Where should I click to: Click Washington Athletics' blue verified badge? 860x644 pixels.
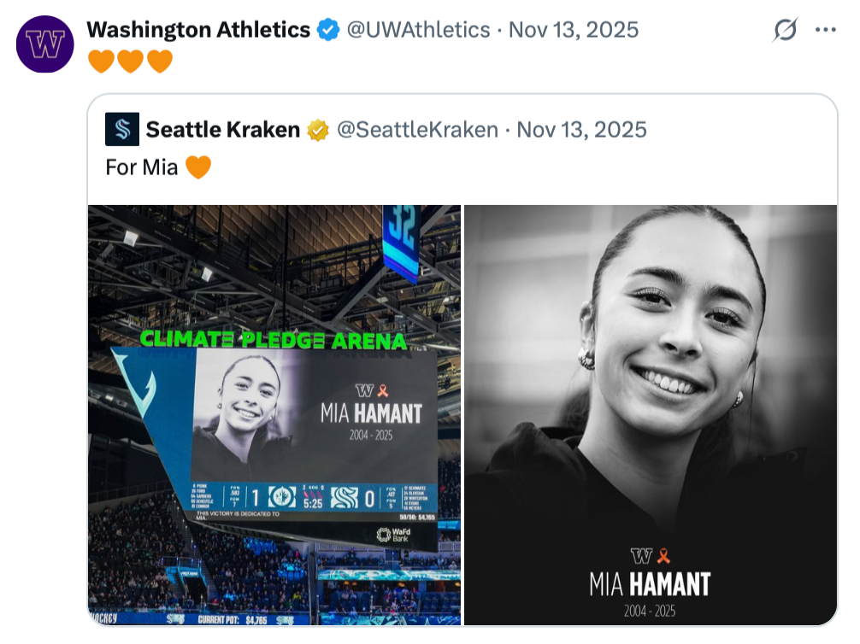point(328,31)
